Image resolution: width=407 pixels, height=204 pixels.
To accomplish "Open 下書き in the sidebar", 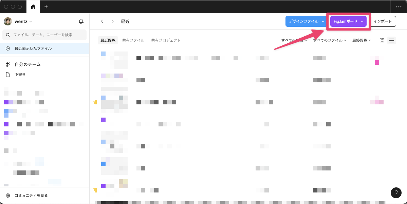I will click(x=20, y=75).
